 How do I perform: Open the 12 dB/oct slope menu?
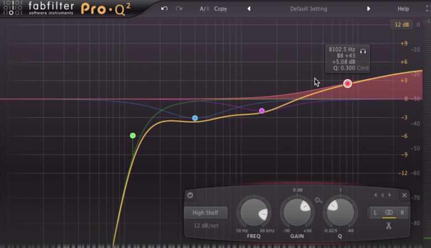pos(206,225)
